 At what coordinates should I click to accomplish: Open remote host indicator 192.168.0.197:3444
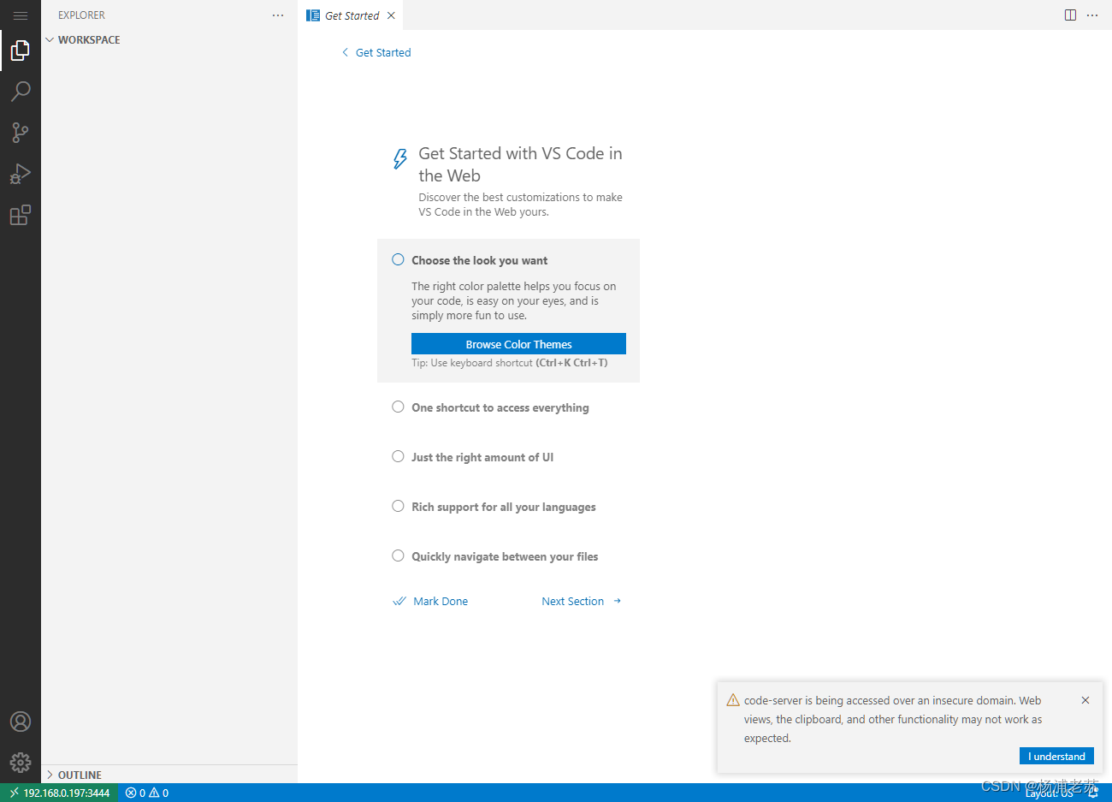(59, 793)
